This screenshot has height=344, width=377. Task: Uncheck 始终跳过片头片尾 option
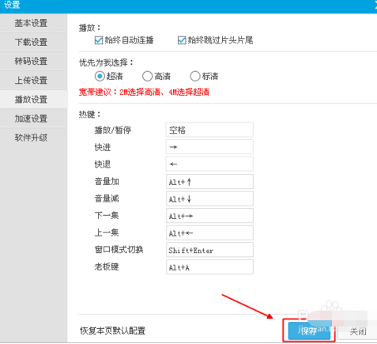[182, 40]
